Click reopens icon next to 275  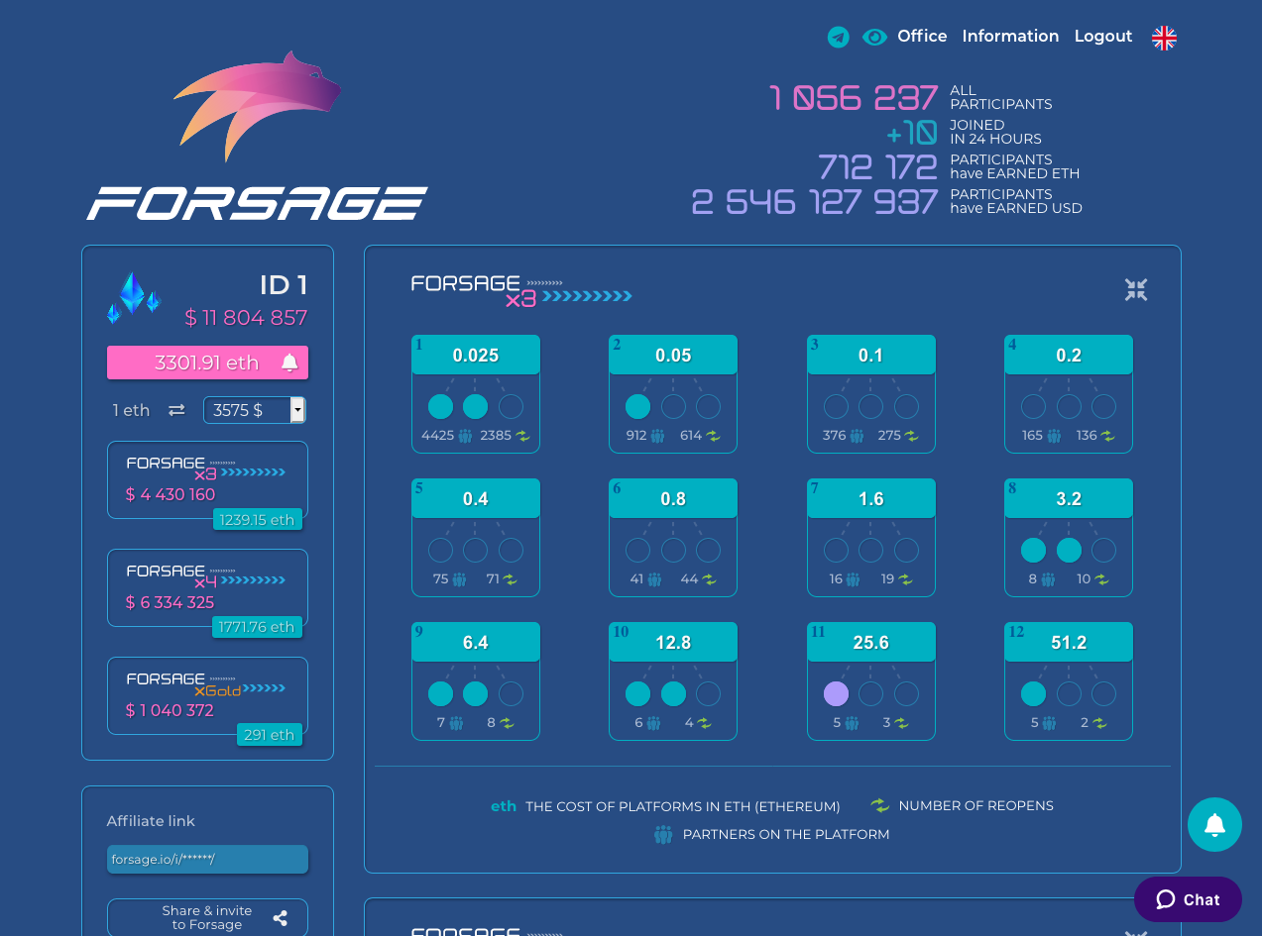coord(912,436)
